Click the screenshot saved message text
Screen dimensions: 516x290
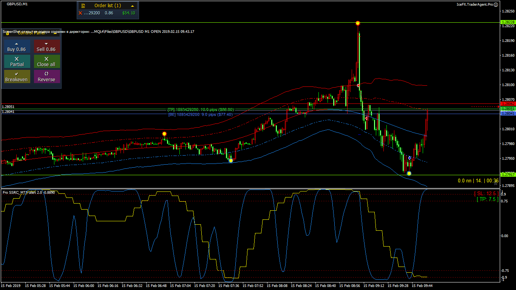[99, 31]
